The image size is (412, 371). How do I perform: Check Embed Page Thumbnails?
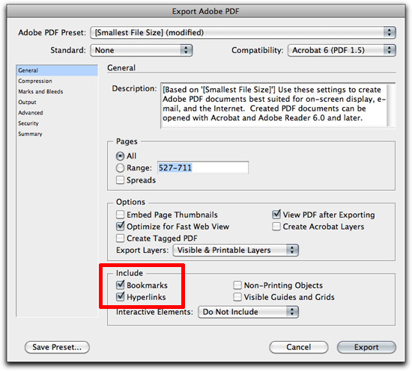coord(120,215)
